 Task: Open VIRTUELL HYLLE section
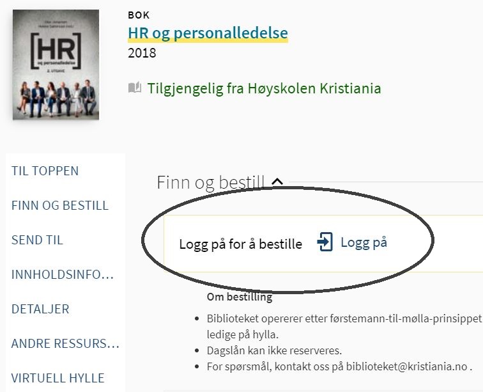(58, 378)
